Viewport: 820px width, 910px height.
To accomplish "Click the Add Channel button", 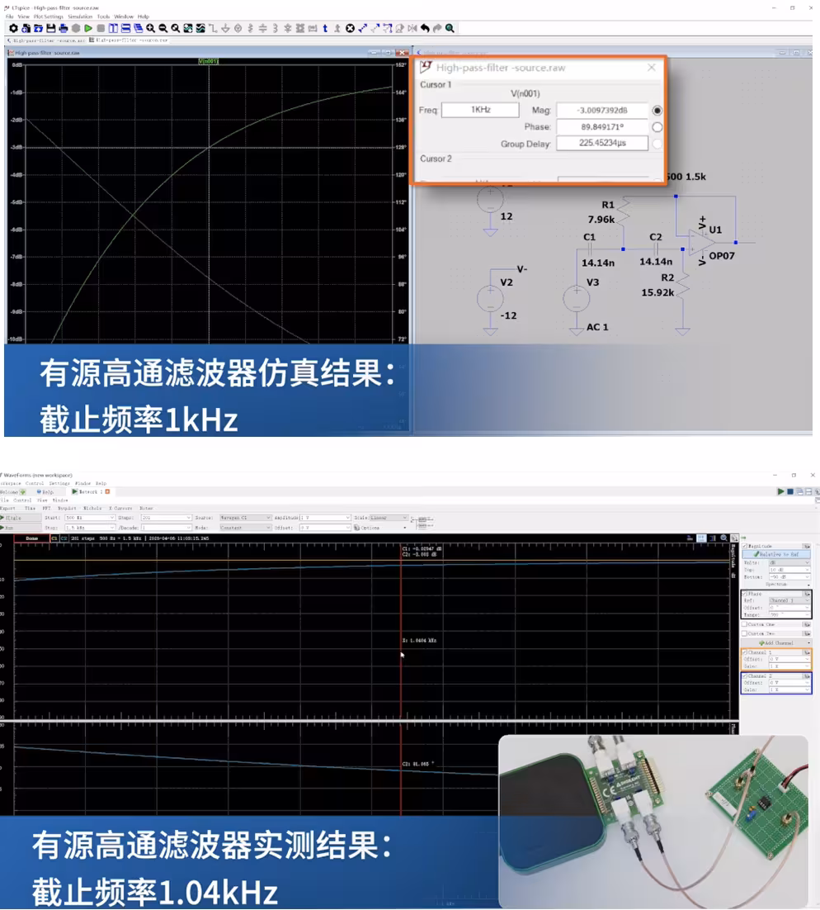I will pyautogui.click(x=776, y=643).
